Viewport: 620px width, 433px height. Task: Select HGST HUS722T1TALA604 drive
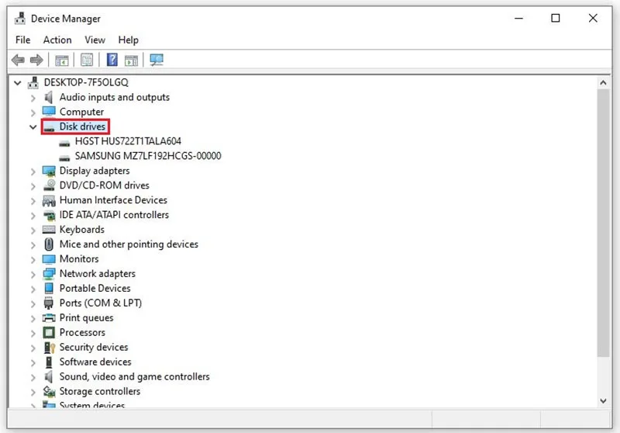pos(128,141)
